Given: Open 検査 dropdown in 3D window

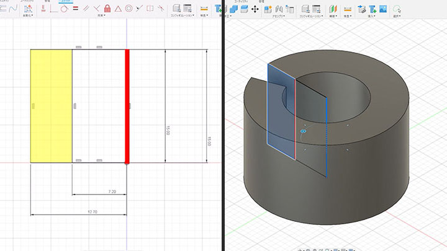Looking at the screenshot, I should [348, 16].
